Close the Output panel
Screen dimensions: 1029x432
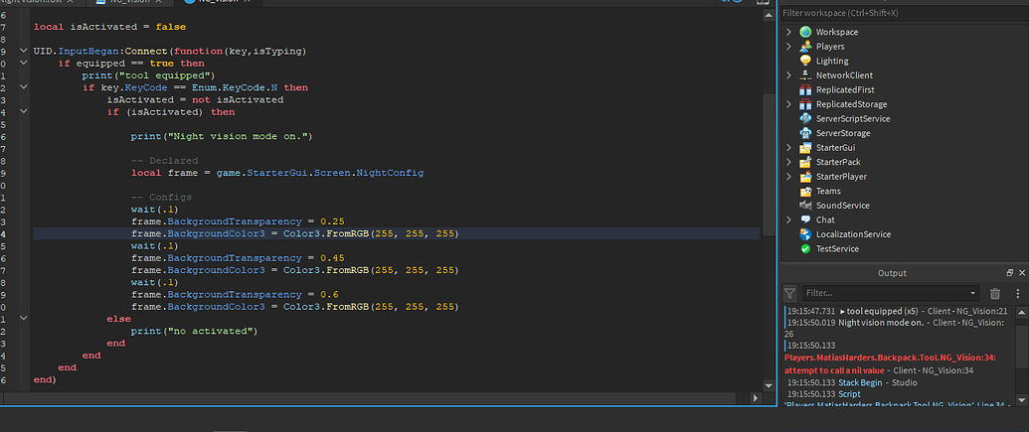(1022, 273)
